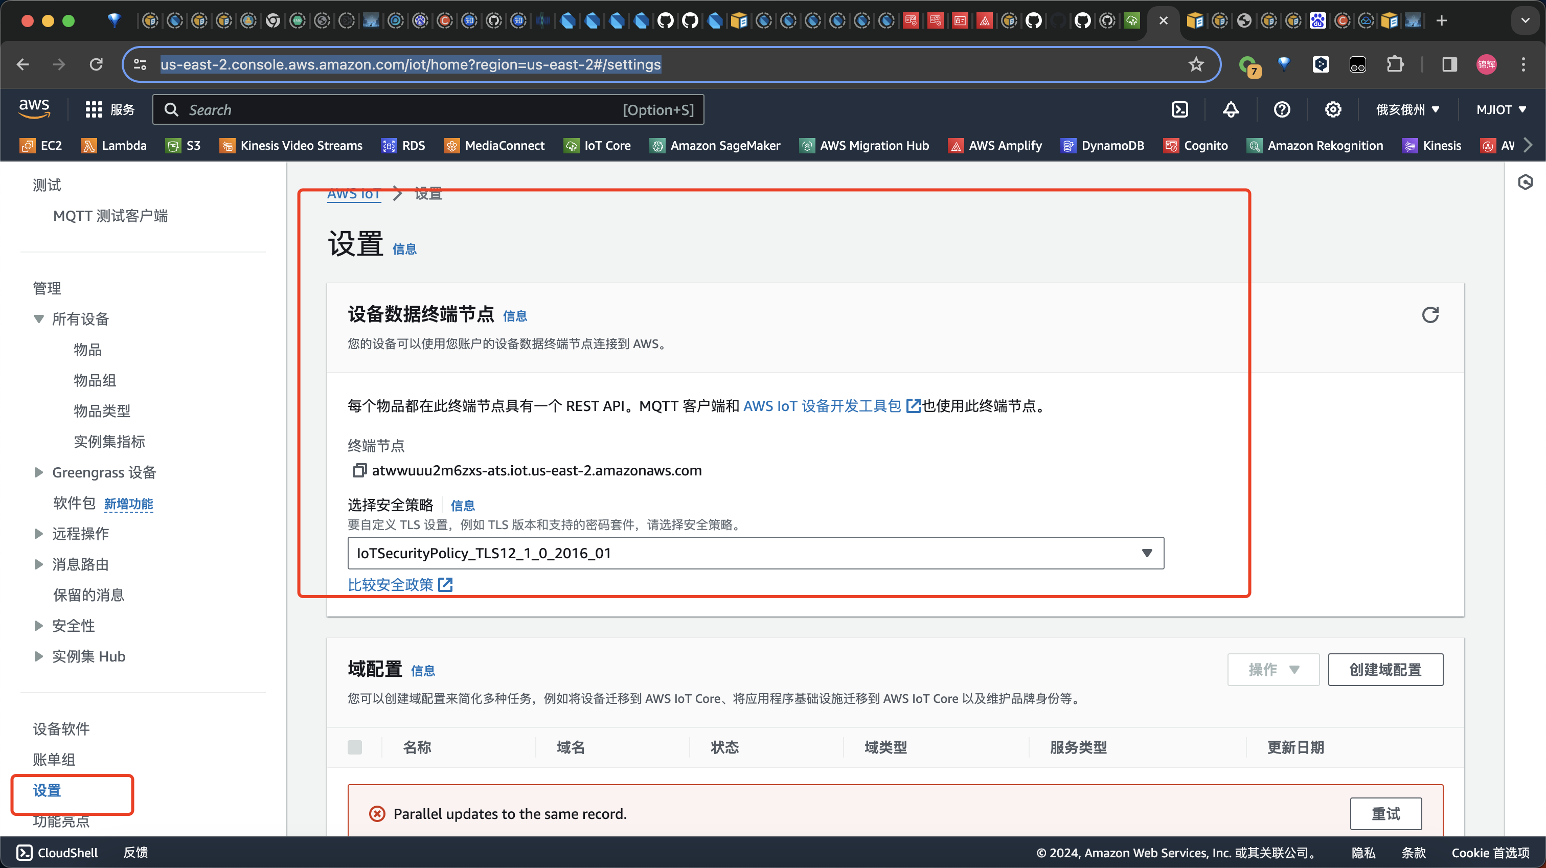The height and width of the screenshot is (868, 1546).
Task: Reload the browser page
Action: (96, 64)
